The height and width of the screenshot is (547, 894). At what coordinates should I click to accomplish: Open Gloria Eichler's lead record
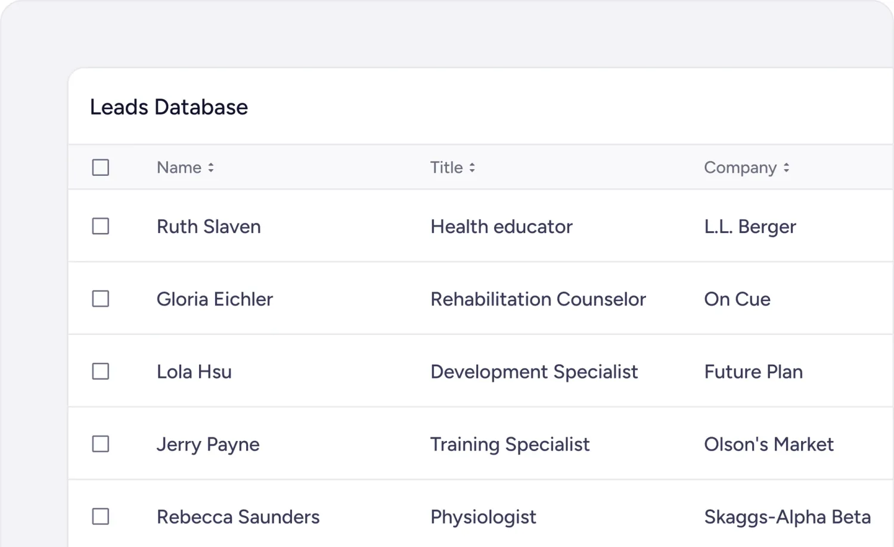point(215,299)
